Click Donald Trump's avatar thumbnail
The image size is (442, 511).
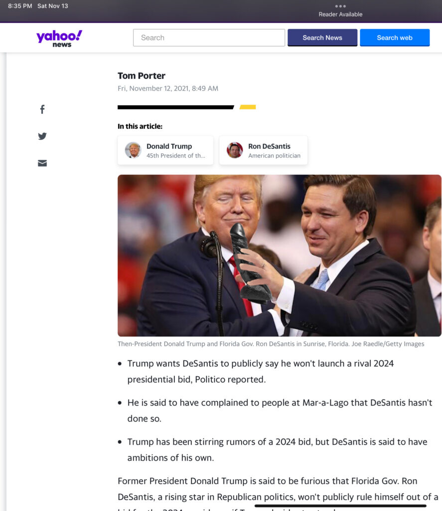[x=133, y=150]
